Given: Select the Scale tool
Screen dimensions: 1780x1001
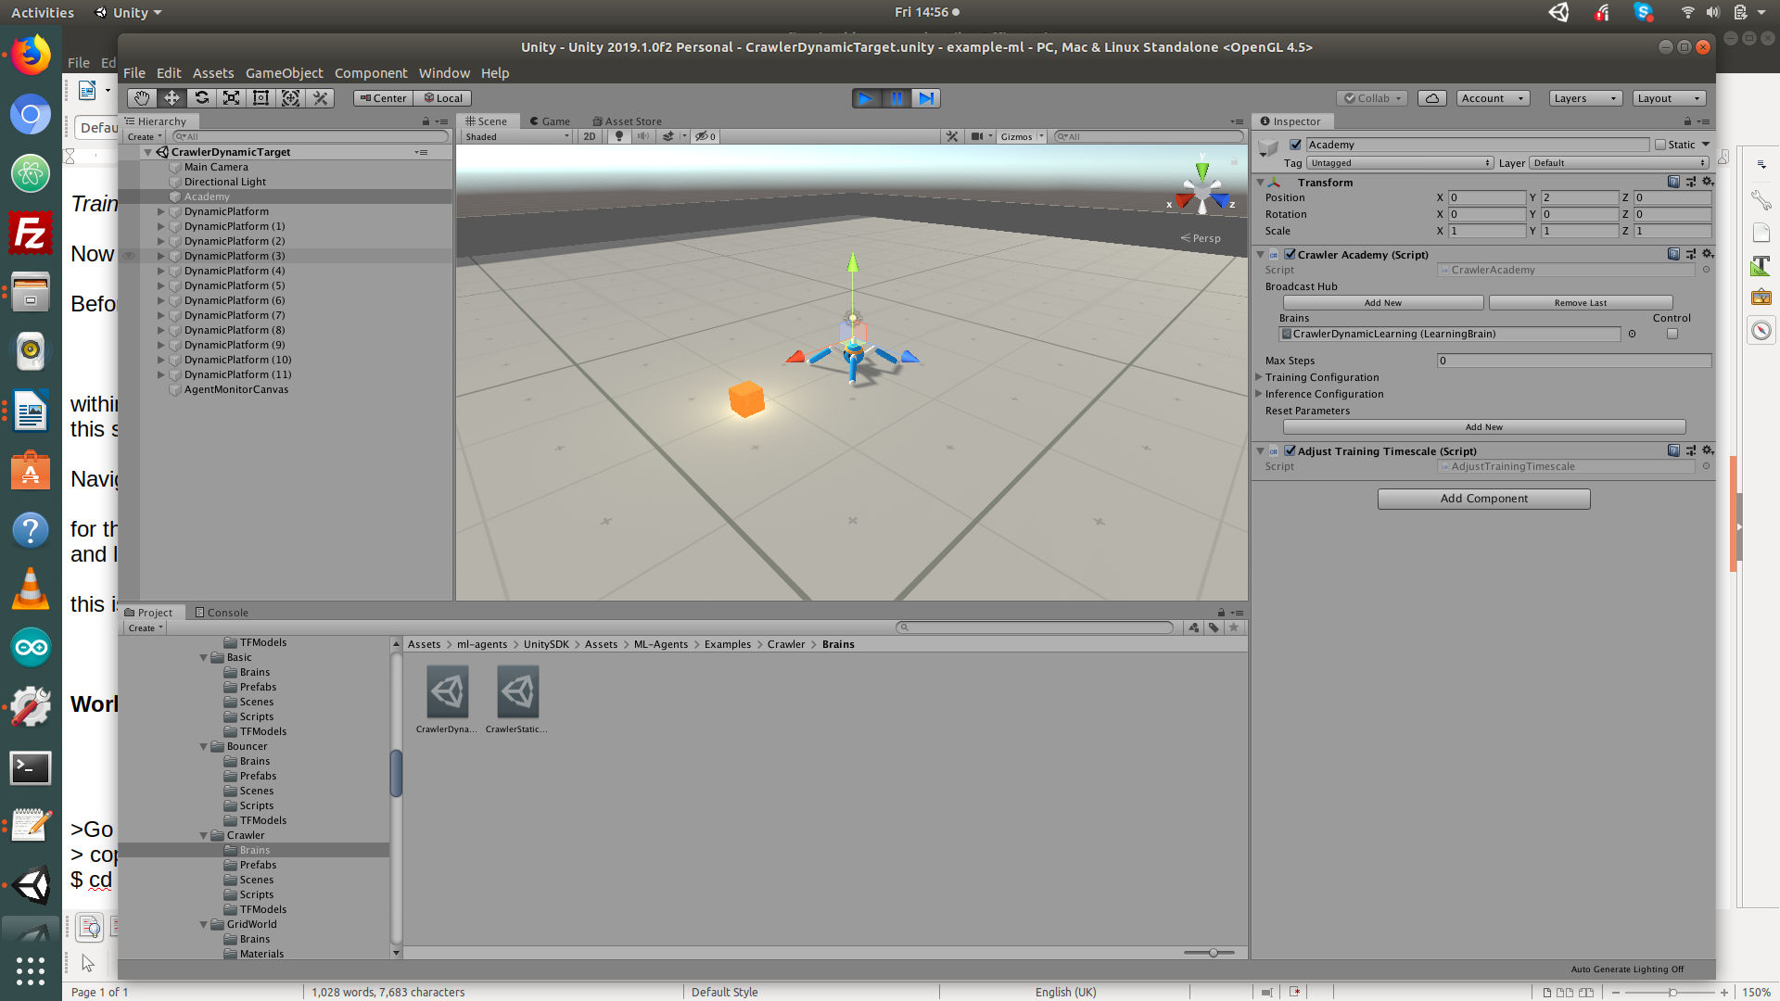Looking at the screenshot, I should pos(231,98).
